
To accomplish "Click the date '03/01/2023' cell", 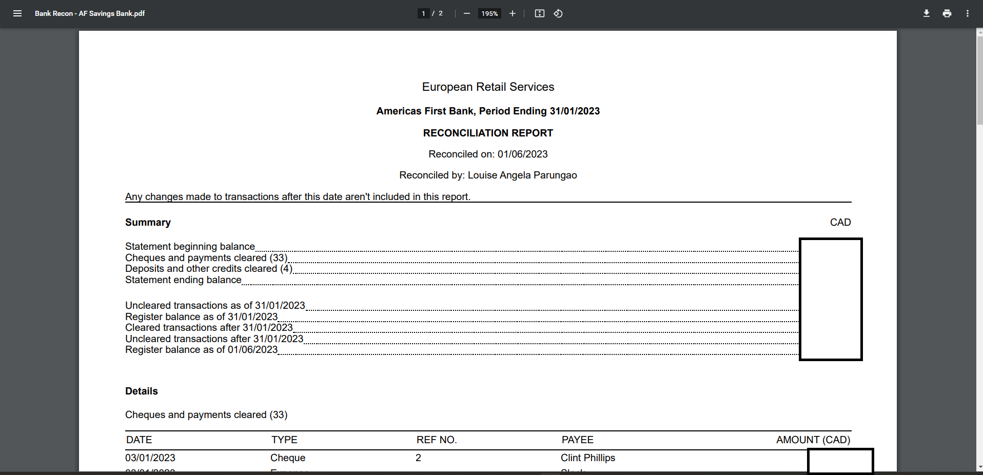I will [150, 458].
